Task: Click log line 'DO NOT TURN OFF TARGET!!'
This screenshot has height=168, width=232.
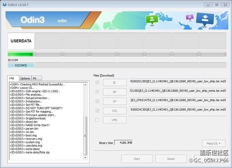Action: tap(36, 108)
